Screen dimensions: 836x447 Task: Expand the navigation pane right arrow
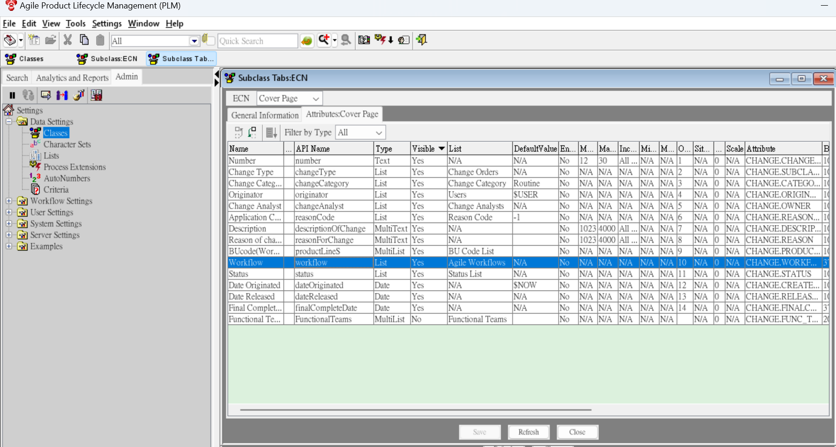pos(217,83)
